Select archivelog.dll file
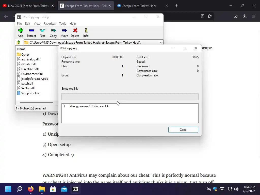This screenshot has width=260, height=195. point(28,59)
